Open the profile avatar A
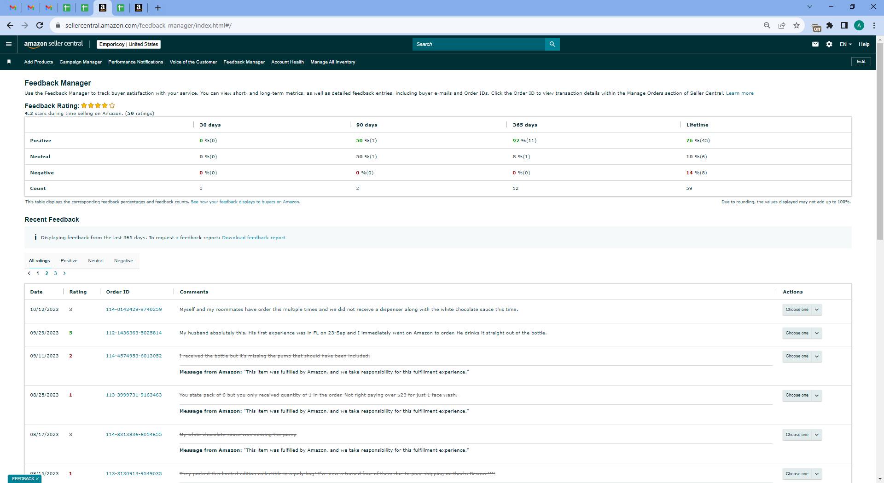The width and height of the screenshot is (884, 483). click(859, 25)
